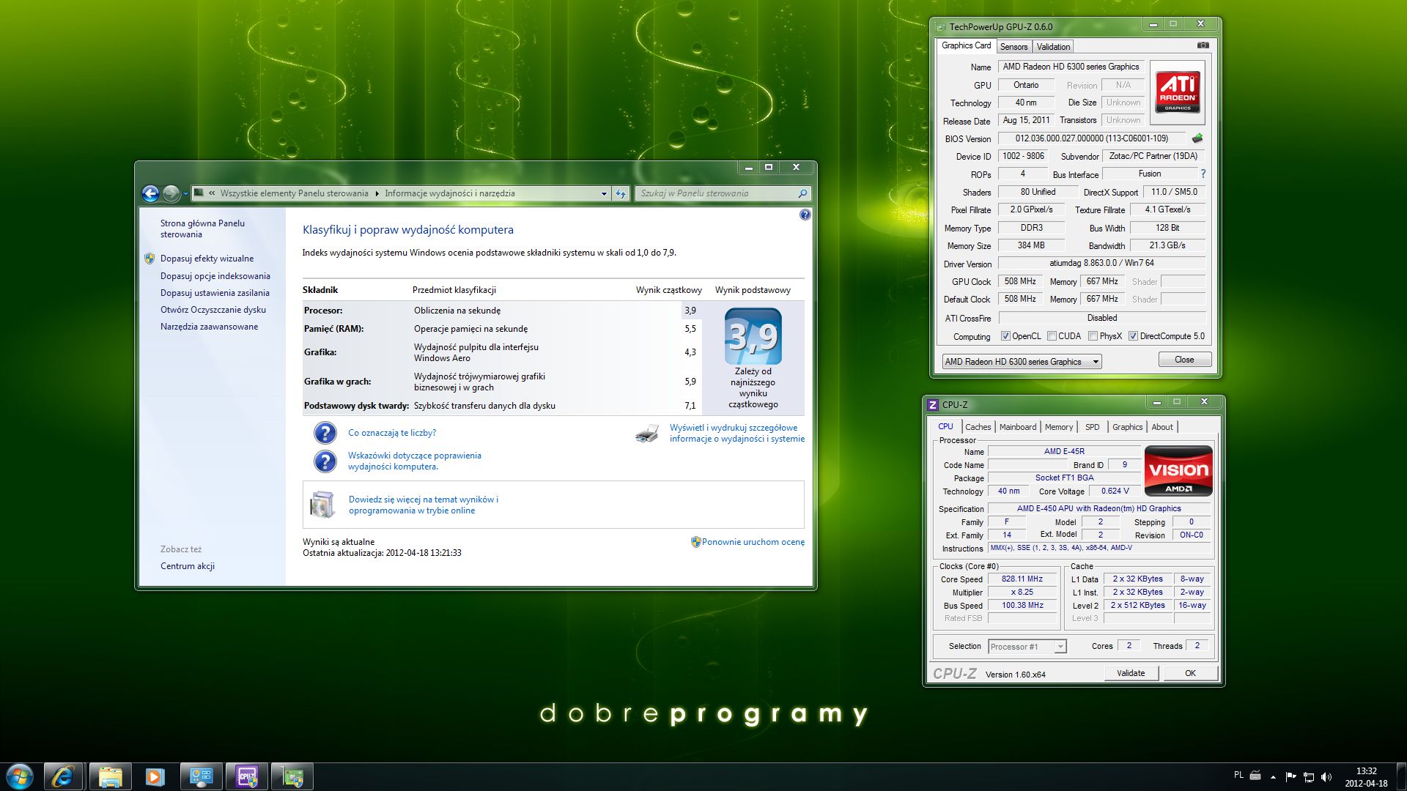Toggle the OpenCL checkbox in GPU-Z

[1005, 336]
